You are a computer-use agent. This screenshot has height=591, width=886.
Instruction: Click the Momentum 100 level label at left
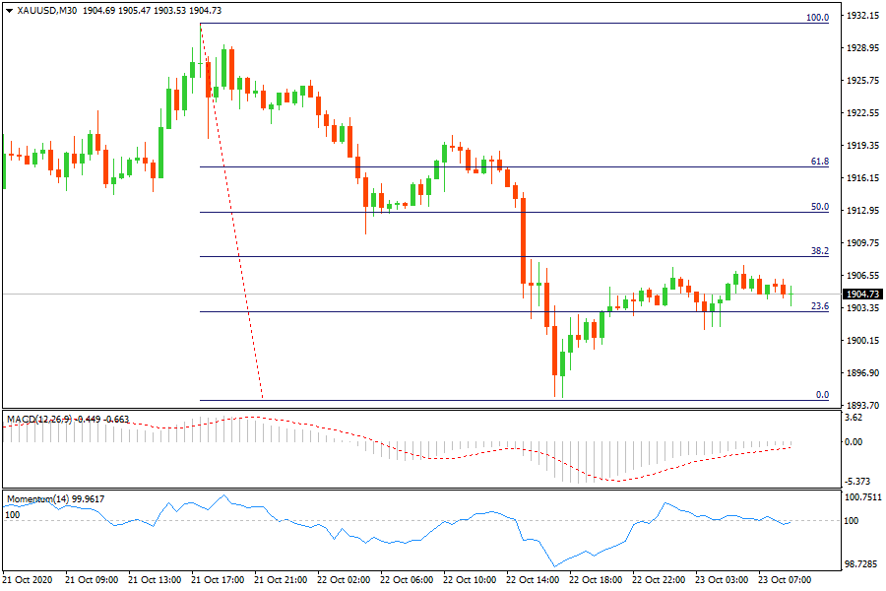[13, 514]
